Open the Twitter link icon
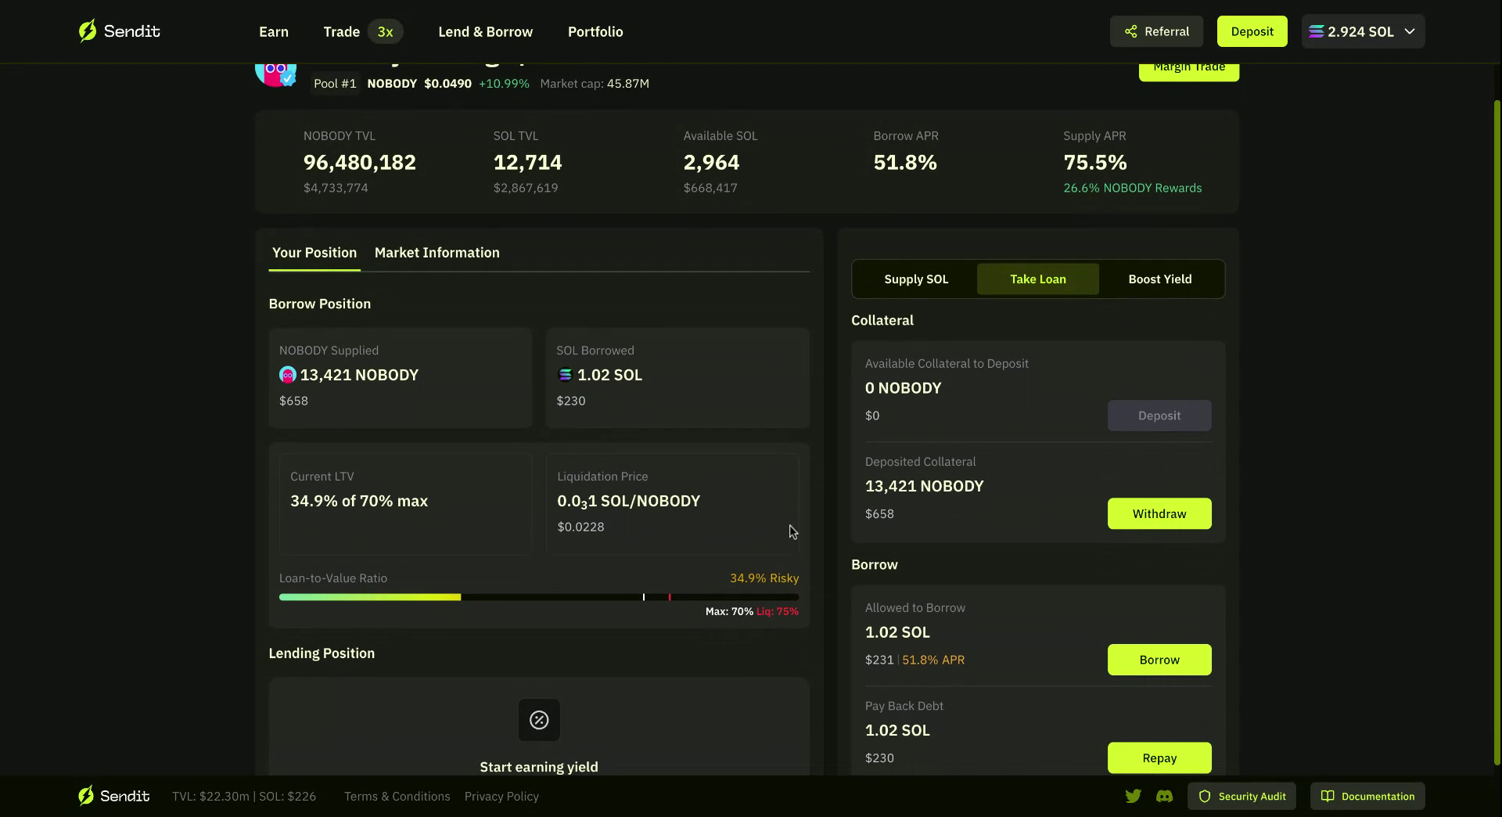 1133,796
